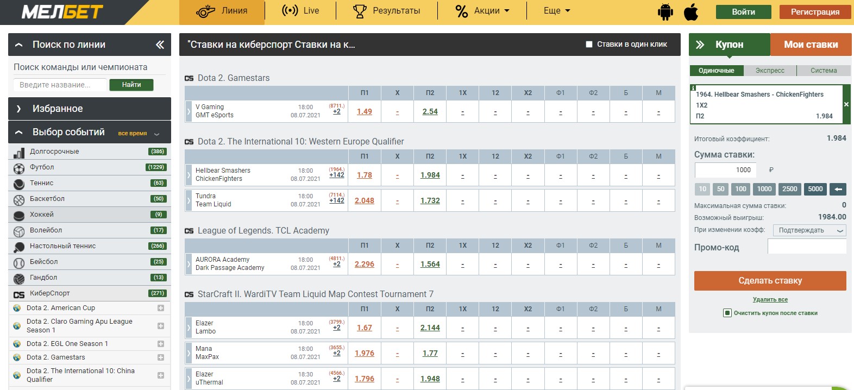Viewport: 854px width, 390px height.
Task: Toggle clear coupon after bet checkbox
Action: click(x=727, y=313)
